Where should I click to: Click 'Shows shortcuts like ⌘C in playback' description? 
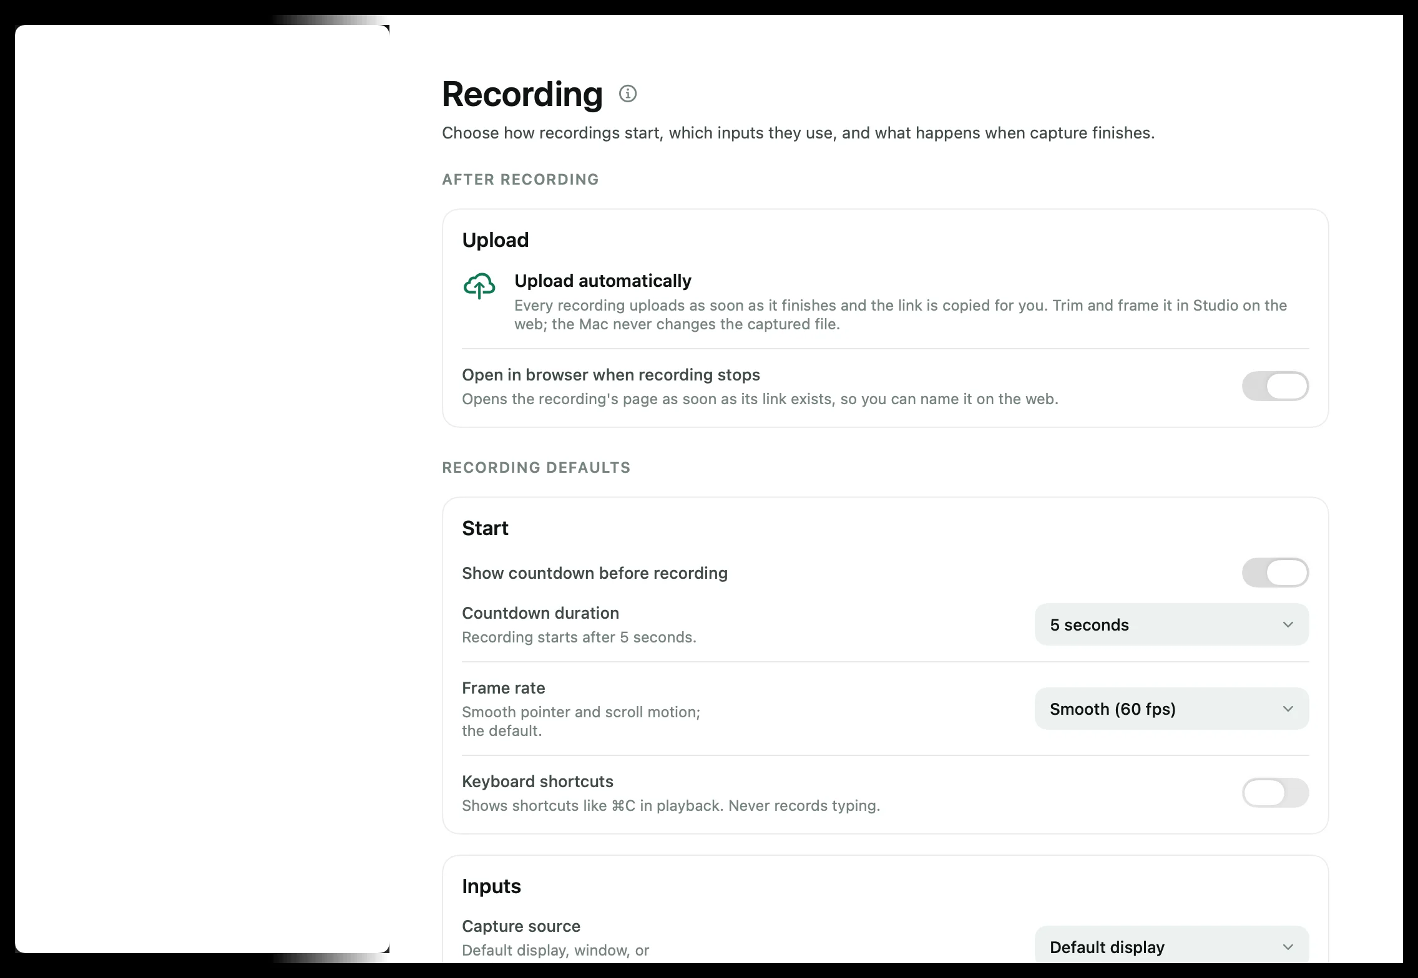click(670, 806)
